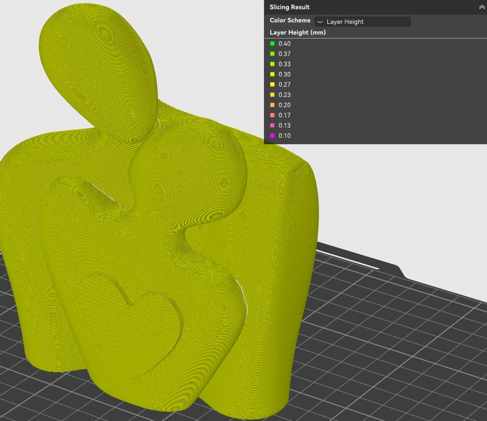The height and width of the screenshot is (421, 487).
Task: Open the Layer Height color scheme dropdown
Action: 362,22
